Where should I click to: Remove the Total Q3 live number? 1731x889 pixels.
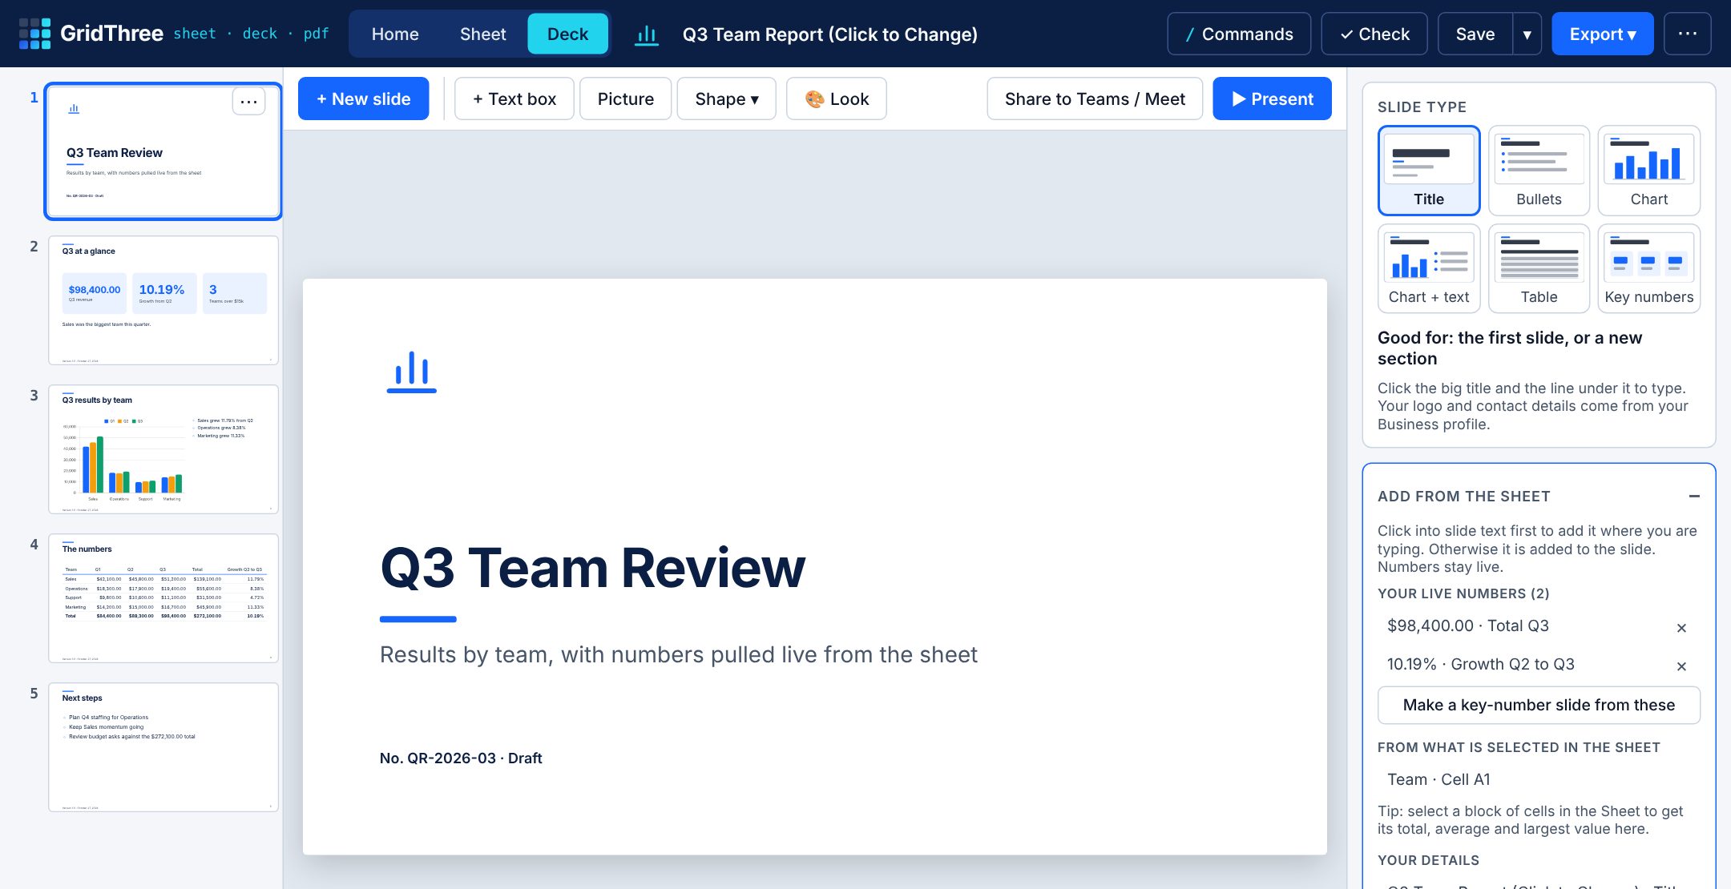(1681, 628)
